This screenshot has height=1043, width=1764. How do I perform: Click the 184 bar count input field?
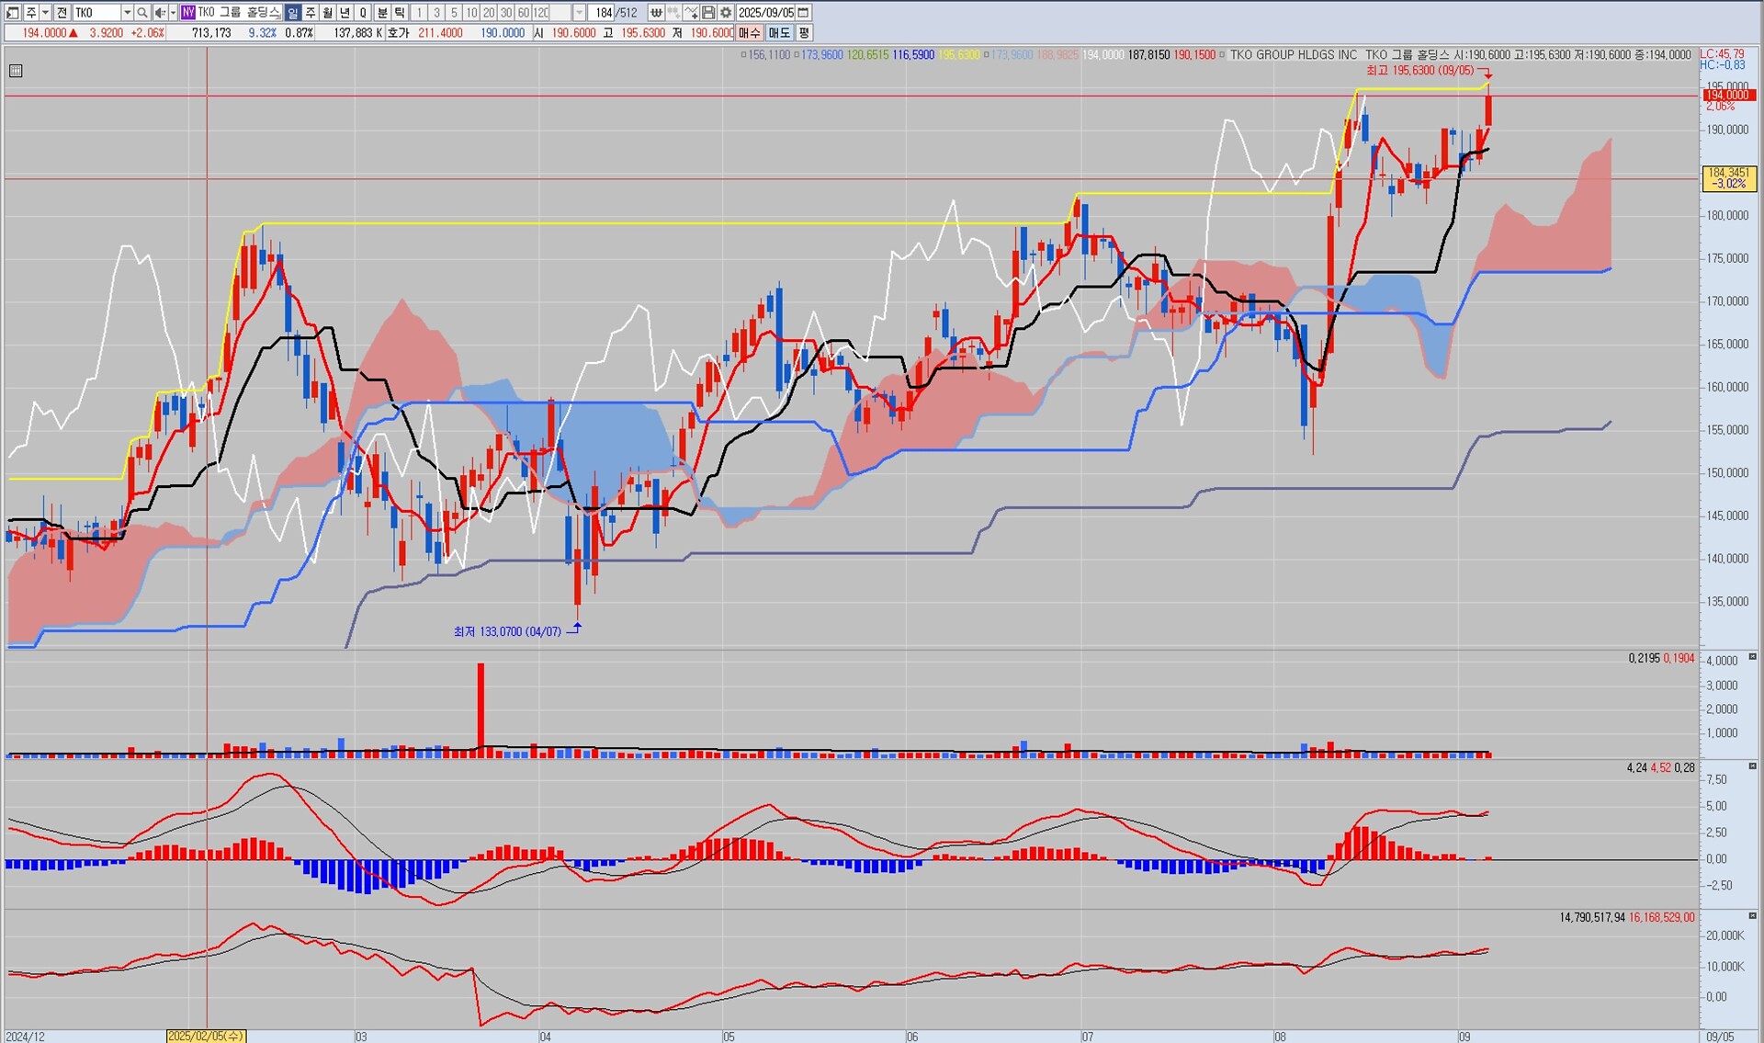(602, 13)
